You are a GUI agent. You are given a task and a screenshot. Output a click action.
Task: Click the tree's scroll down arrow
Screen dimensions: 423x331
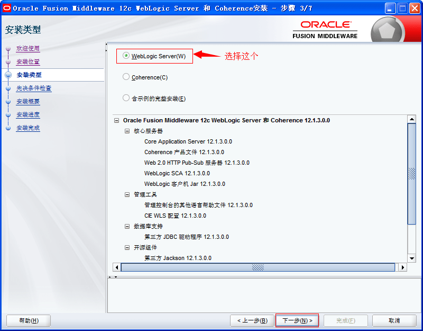click(x=412, y=258)
